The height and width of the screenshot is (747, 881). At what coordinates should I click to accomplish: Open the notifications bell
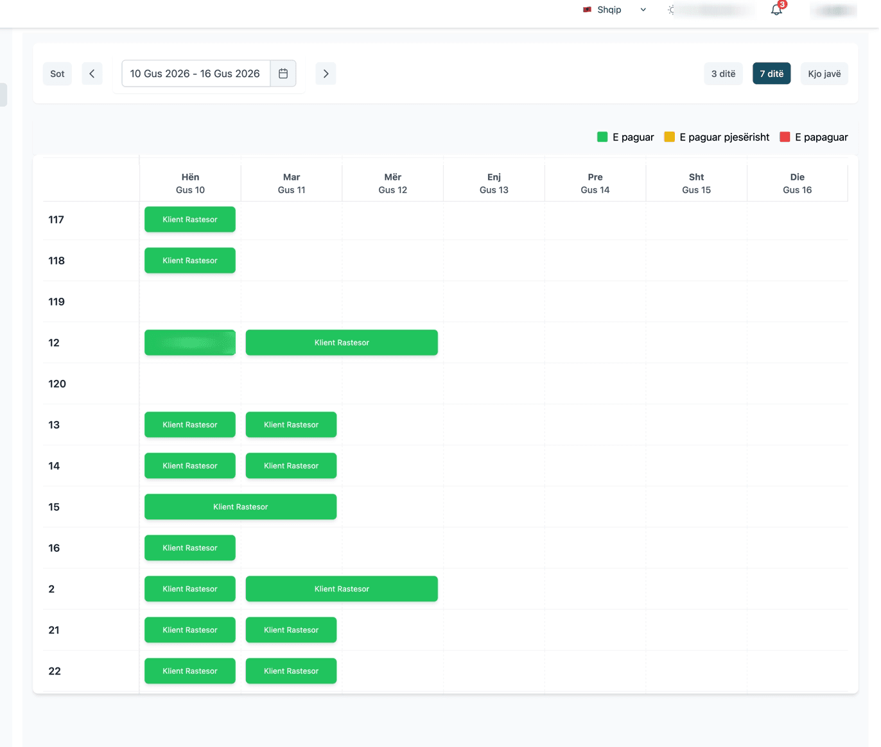tap(776, 10)
